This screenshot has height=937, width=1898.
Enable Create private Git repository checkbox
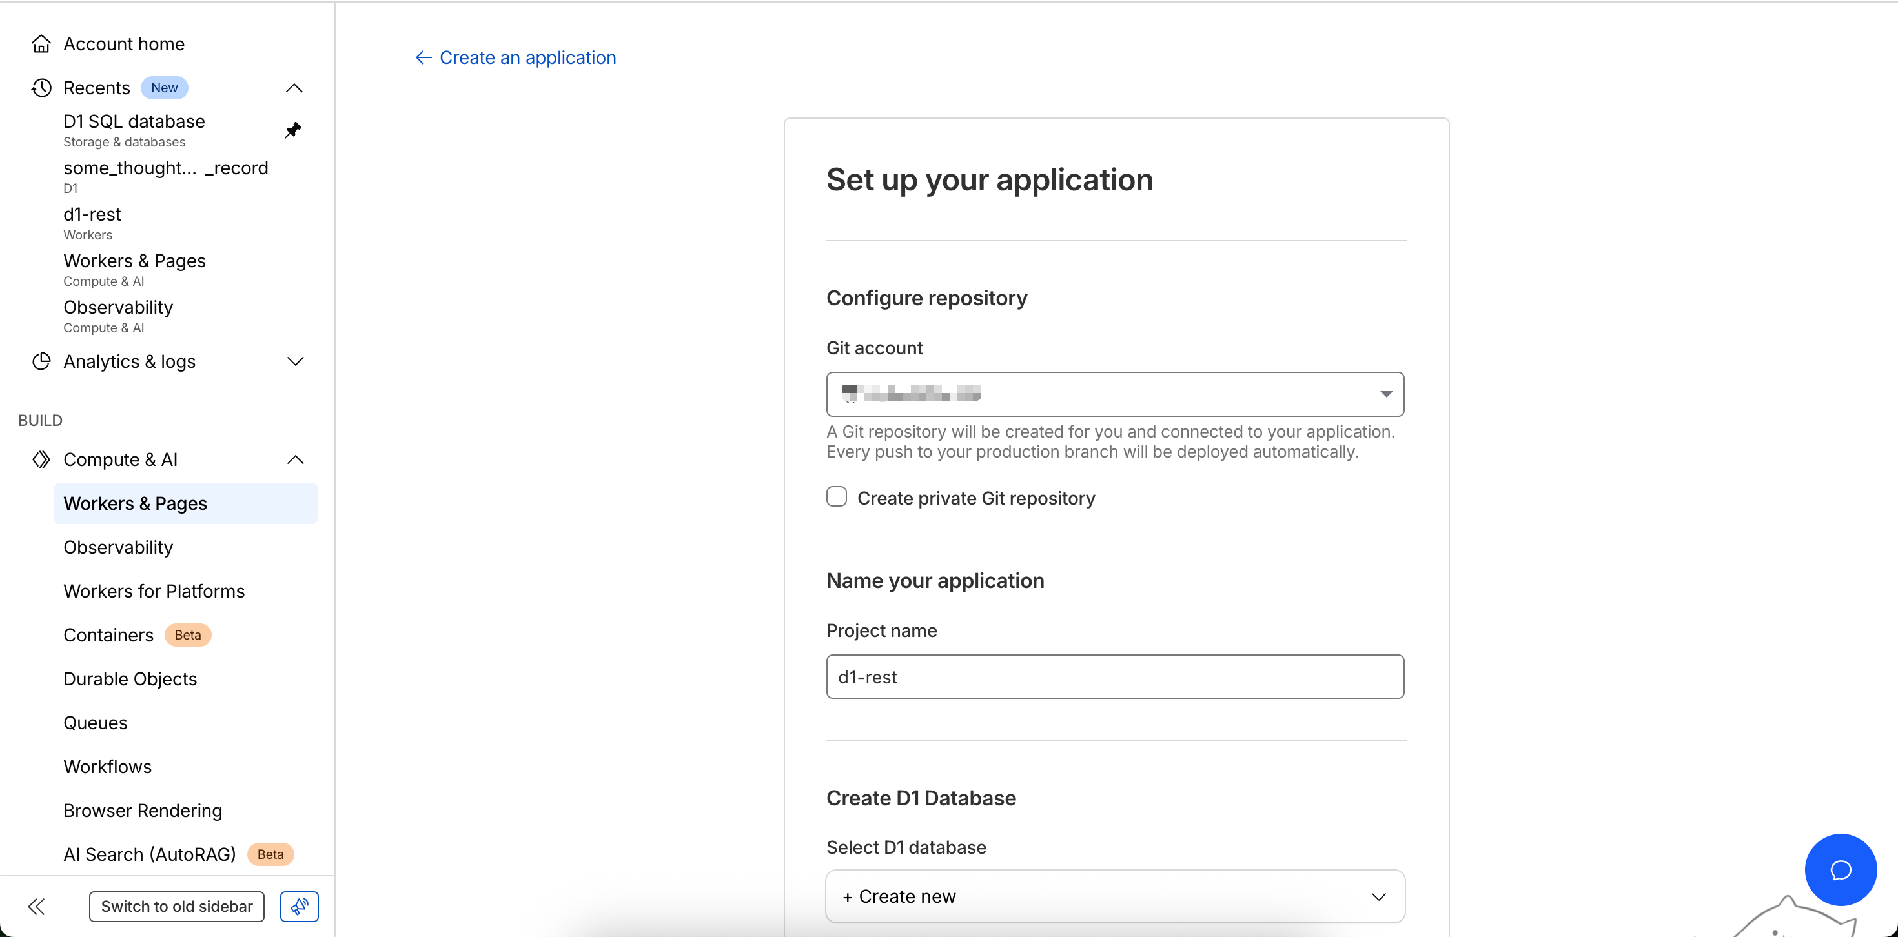[x=836, y=498]
